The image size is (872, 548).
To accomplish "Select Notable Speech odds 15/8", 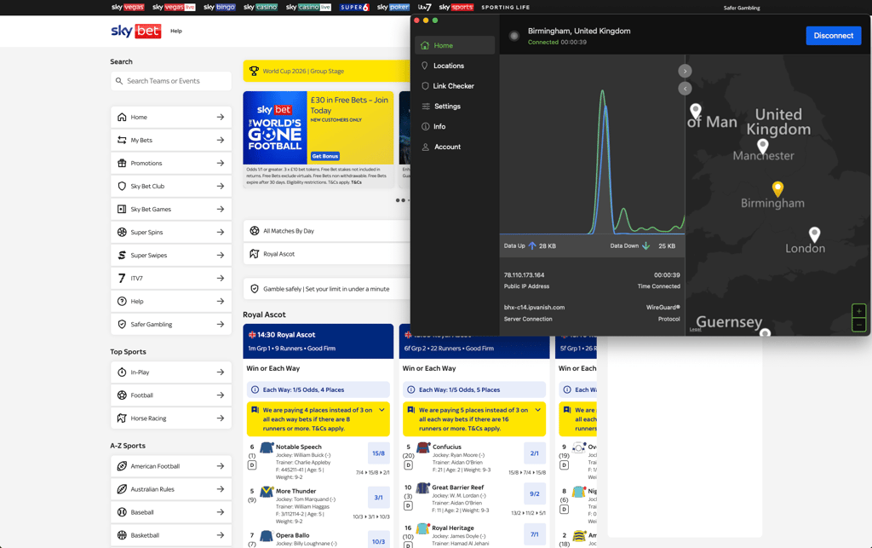I will [x=378, y=453].
